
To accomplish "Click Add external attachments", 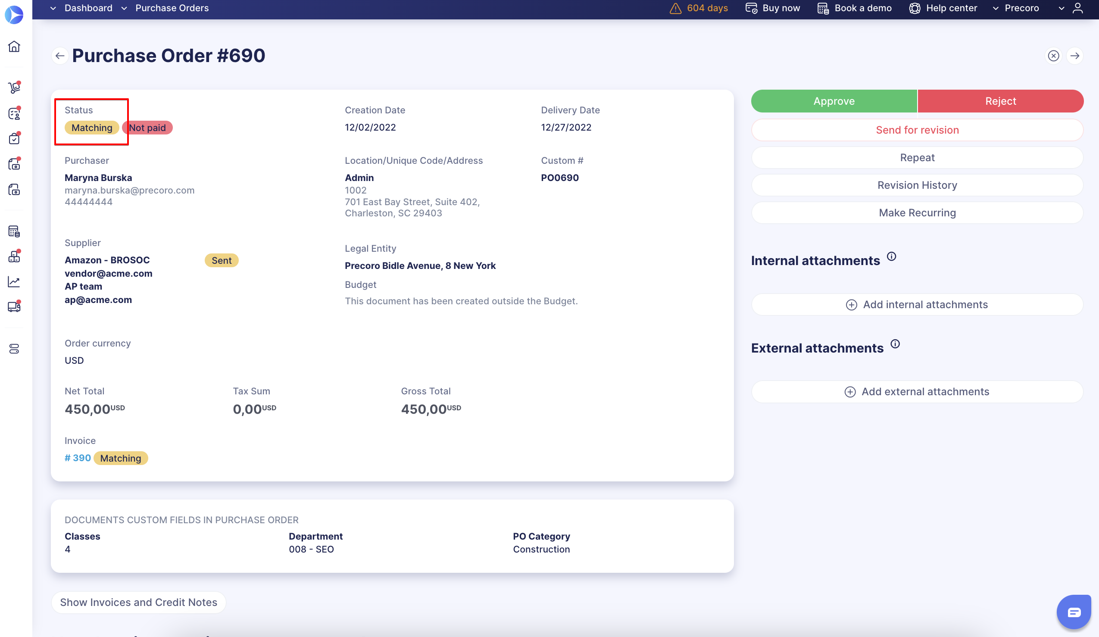I will [x=917, y=392].
